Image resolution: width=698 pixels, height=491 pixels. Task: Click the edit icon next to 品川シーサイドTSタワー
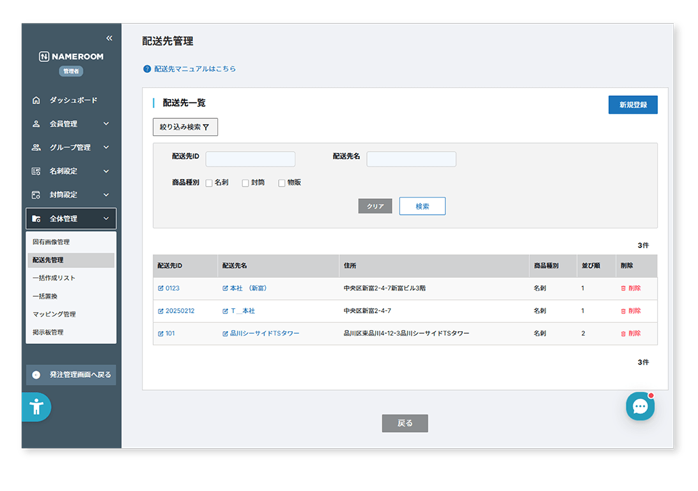[224, 333]
